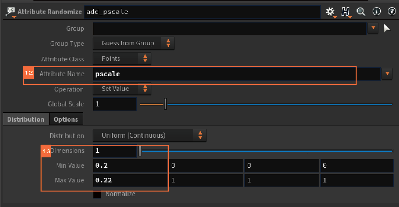The height and width of the screenshot is (207, 399).
Task: Click the third Min Value component field
Action: [282, 166]
